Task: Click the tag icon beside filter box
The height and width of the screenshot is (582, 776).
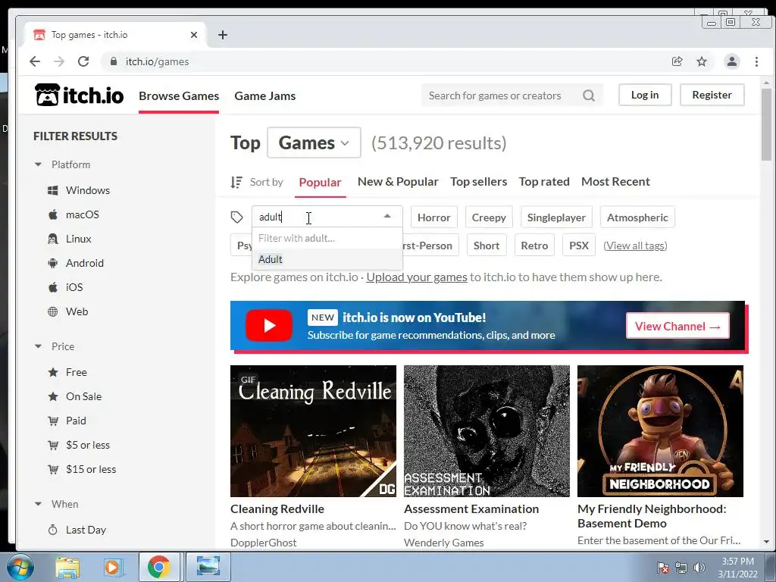Action: [x=236, y=217]
